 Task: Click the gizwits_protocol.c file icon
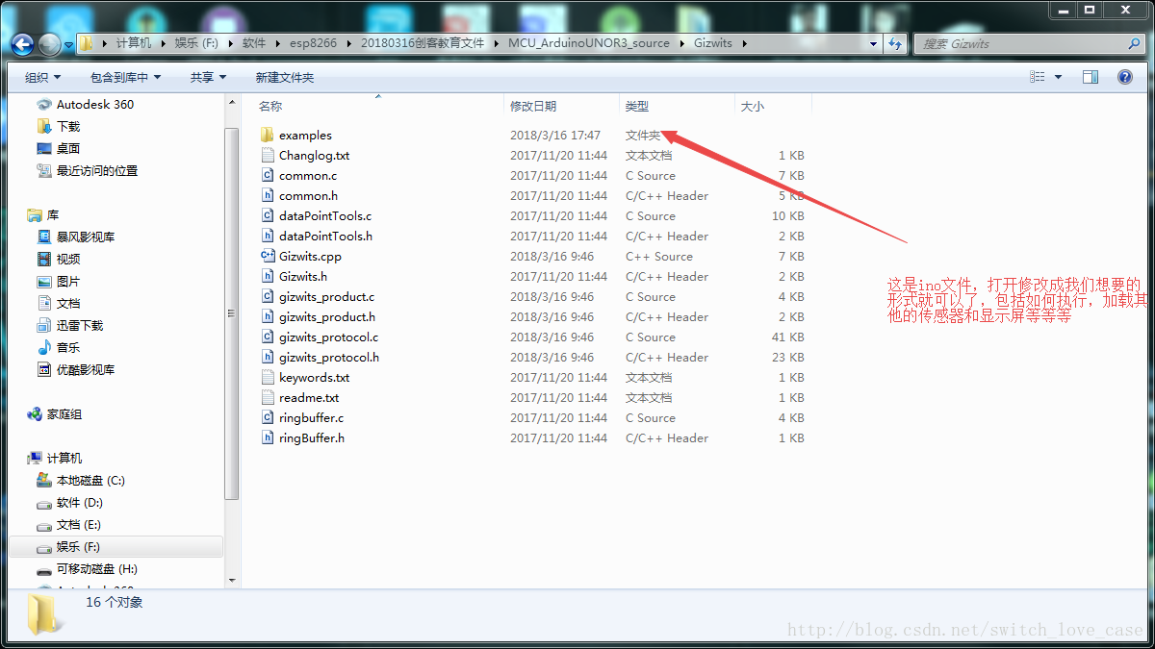tap(268, 337)
